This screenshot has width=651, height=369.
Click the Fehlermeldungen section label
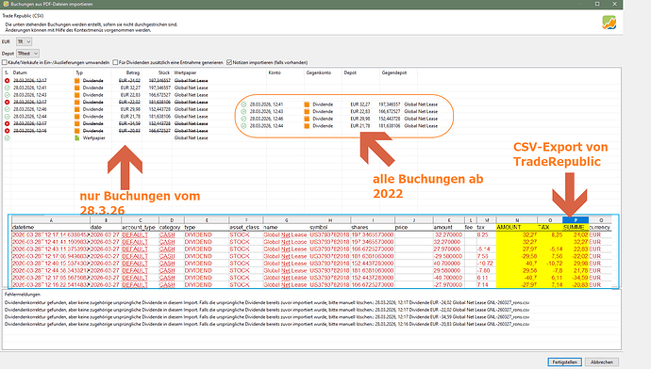click(x=23, y=295)
